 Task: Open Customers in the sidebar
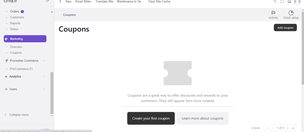click(x=17, y=17)
